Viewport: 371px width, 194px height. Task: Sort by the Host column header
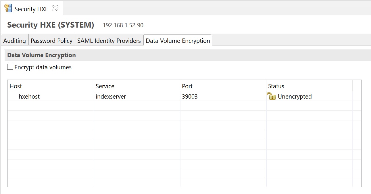pos(16,86)
